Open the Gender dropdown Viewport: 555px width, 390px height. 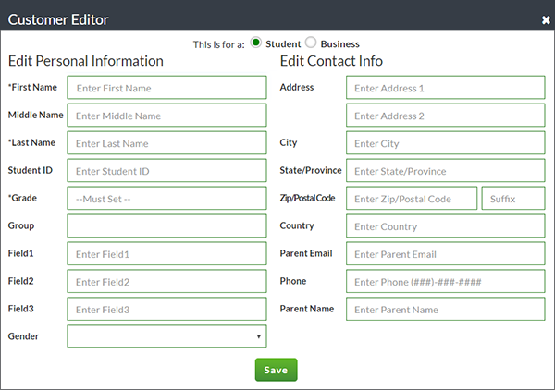tap(166, 337)
